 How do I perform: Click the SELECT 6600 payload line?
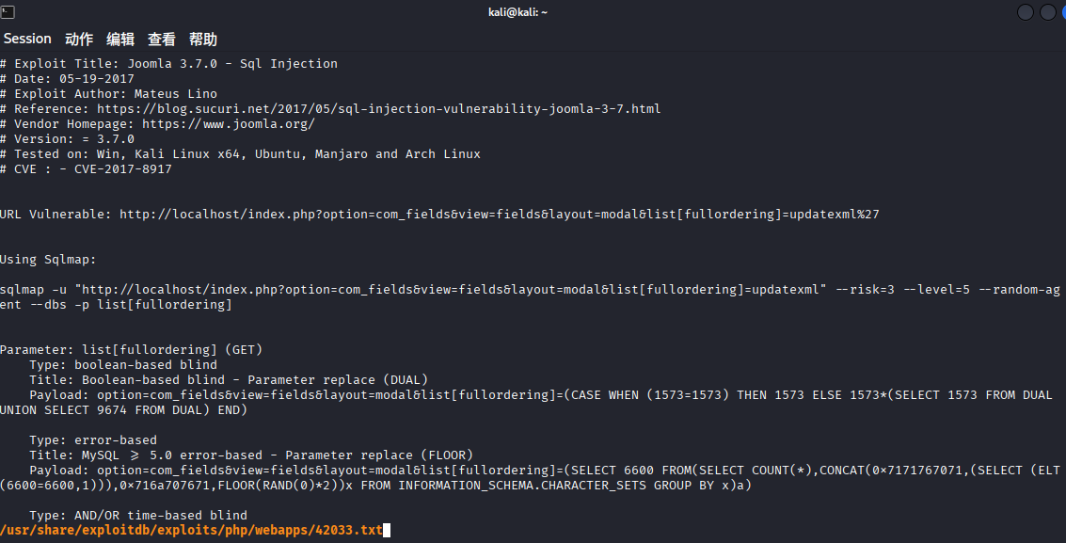[x=545, y=471]
